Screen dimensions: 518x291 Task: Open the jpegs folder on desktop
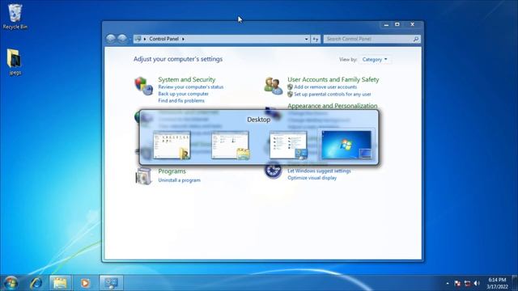[x=15, y=62]
